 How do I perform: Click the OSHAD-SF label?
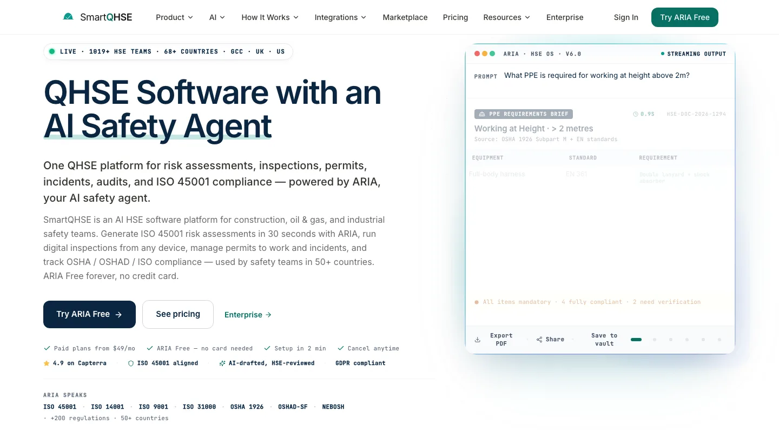tap(293, 407)
